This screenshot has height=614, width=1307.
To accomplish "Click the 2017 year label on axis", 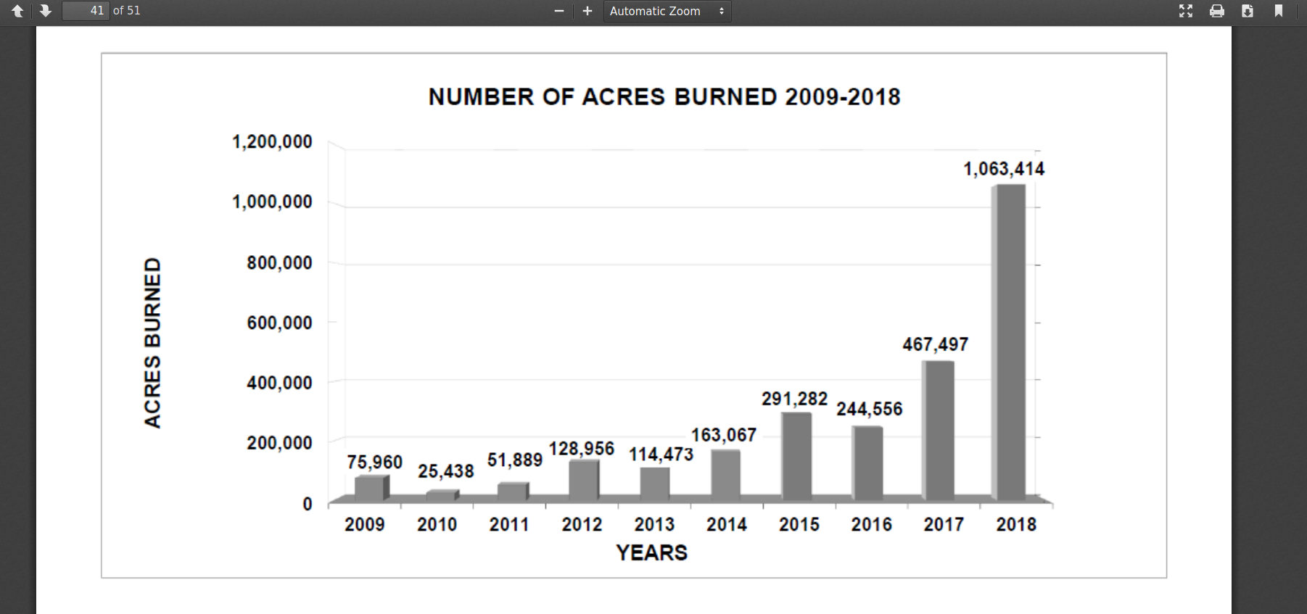I will click(944, 524).
